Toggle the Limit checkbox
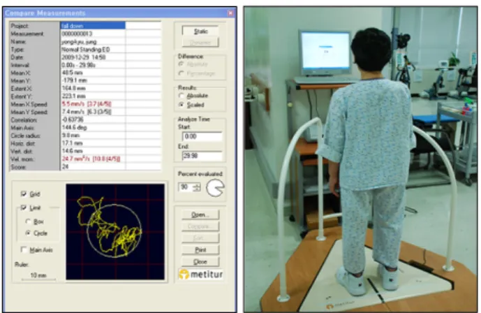Viewport: 481px width, 313px height. point(24,208)
